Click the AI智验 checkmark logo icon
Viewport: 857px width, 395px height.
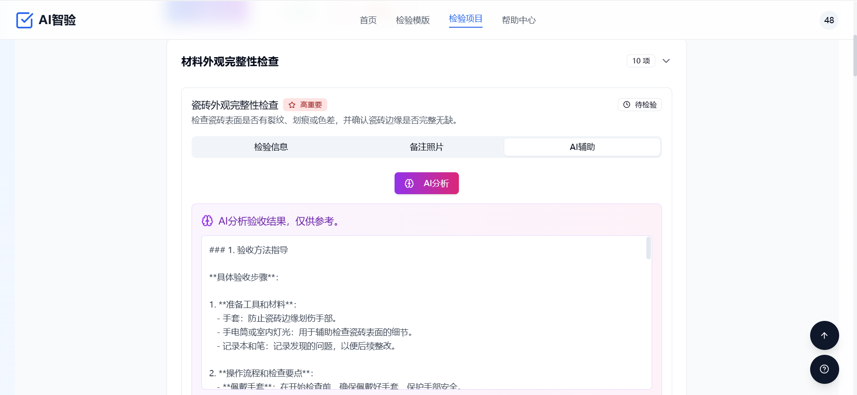(25, 20)
